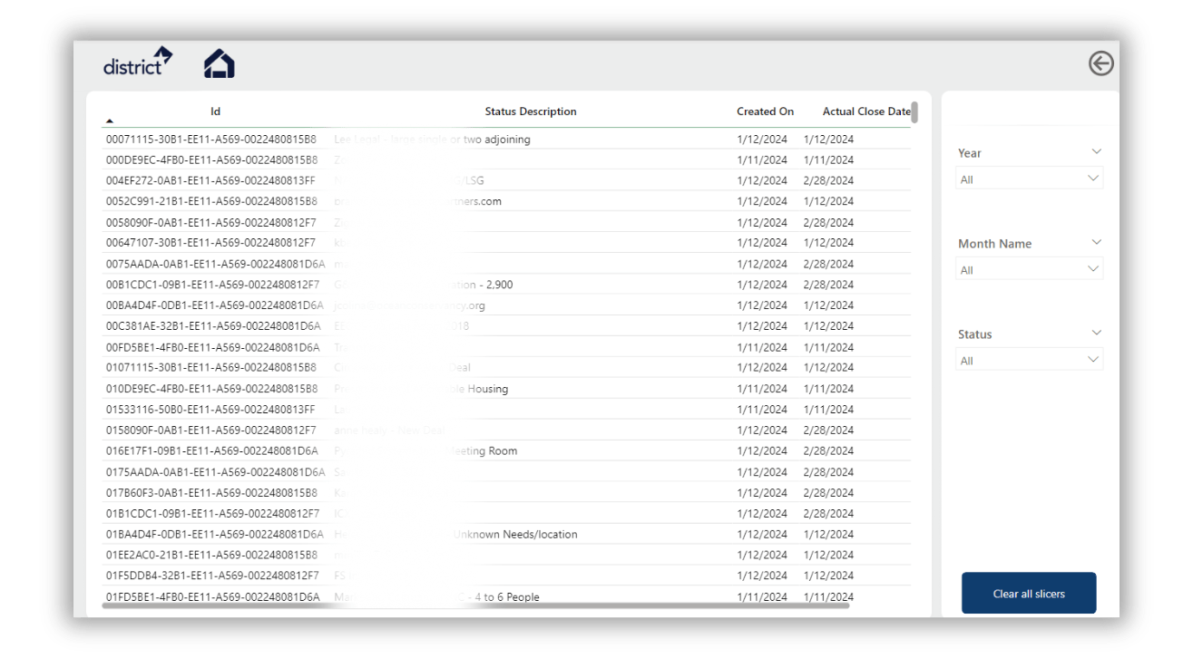The width and height of the screenshot is (1193, 658).
Task: Sort the table by Id column
Action: 214,111
